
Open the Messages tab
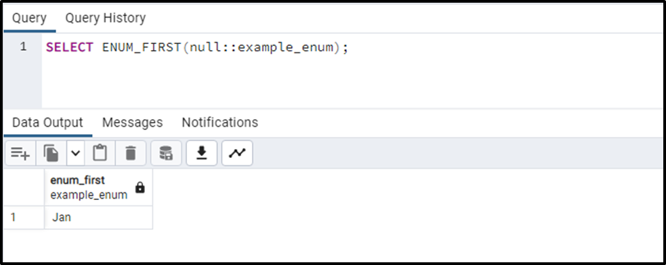click(x=133, y=122)
